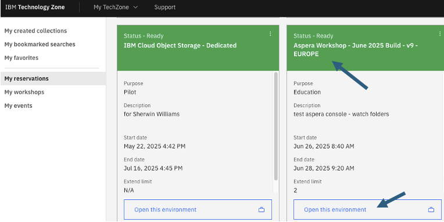Click end date 'Jun 28, 2025 9:20 AM'
Image resolution: width=444 pixels, height=222 pixels.
click(324, 168)
